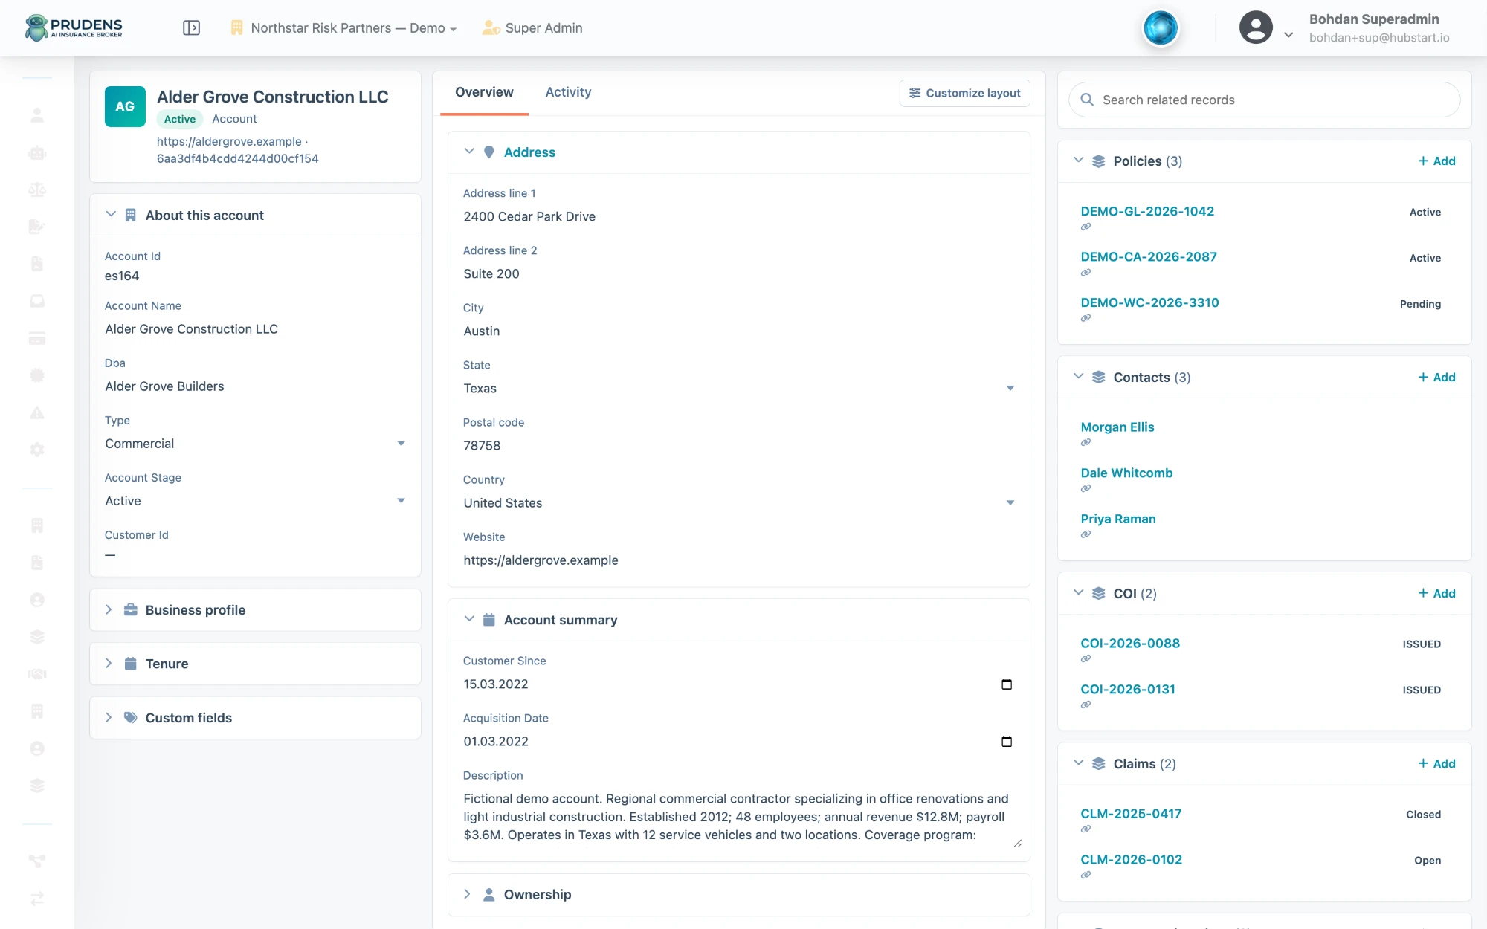1487x929 pixels.
Task: Open the Account Stage dropdown
Action: [255, 501]
